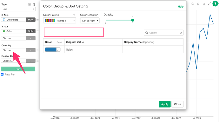Click the blue Sales color swatch
This screenshot has width=219, height=122.
tap(50, 49)
